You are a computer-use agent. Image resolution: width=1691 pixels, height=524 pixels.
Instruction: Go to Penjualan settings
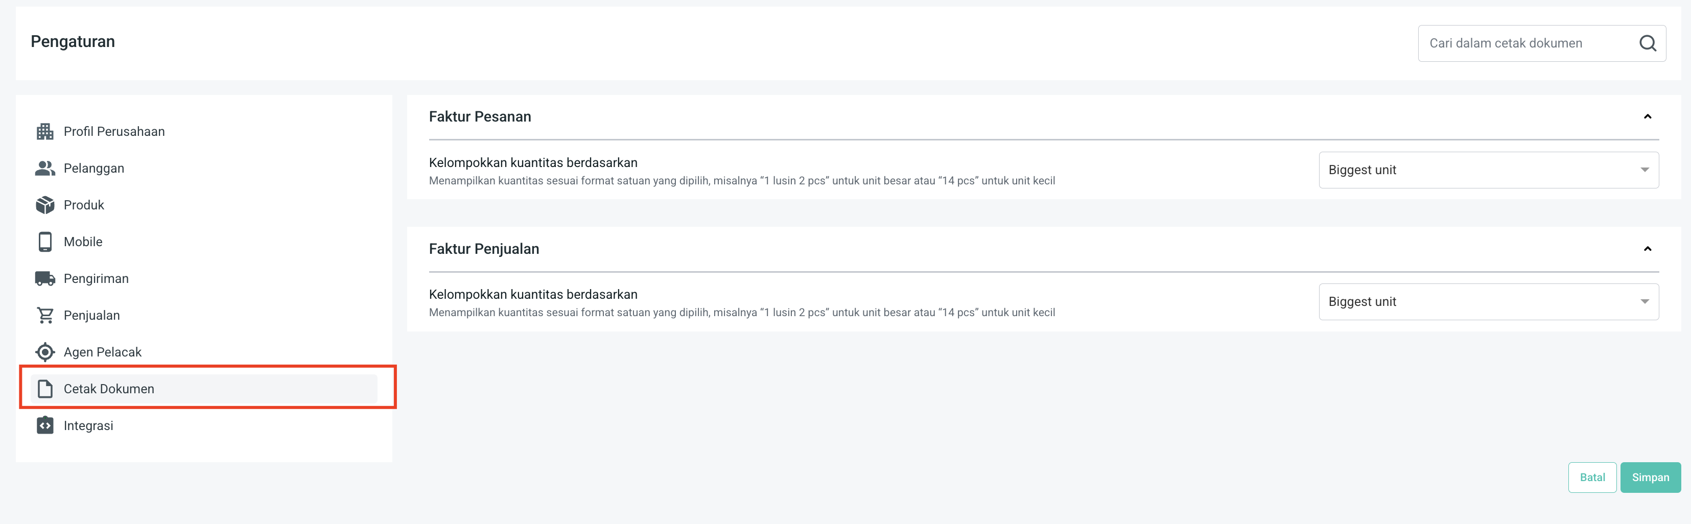pos(92,316)
